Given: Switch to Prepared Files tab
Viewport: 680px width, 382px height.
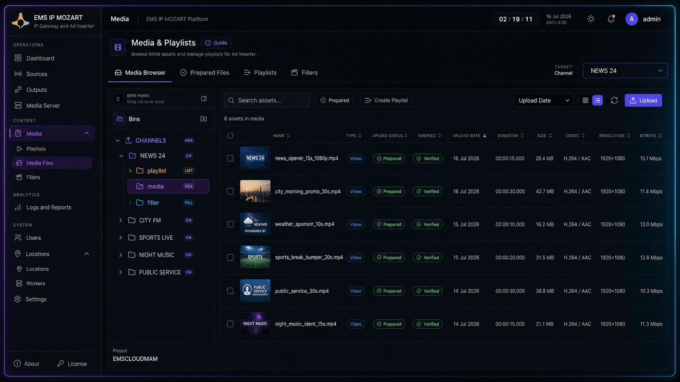Looking at the screenshot, I should tap(205, 73).
